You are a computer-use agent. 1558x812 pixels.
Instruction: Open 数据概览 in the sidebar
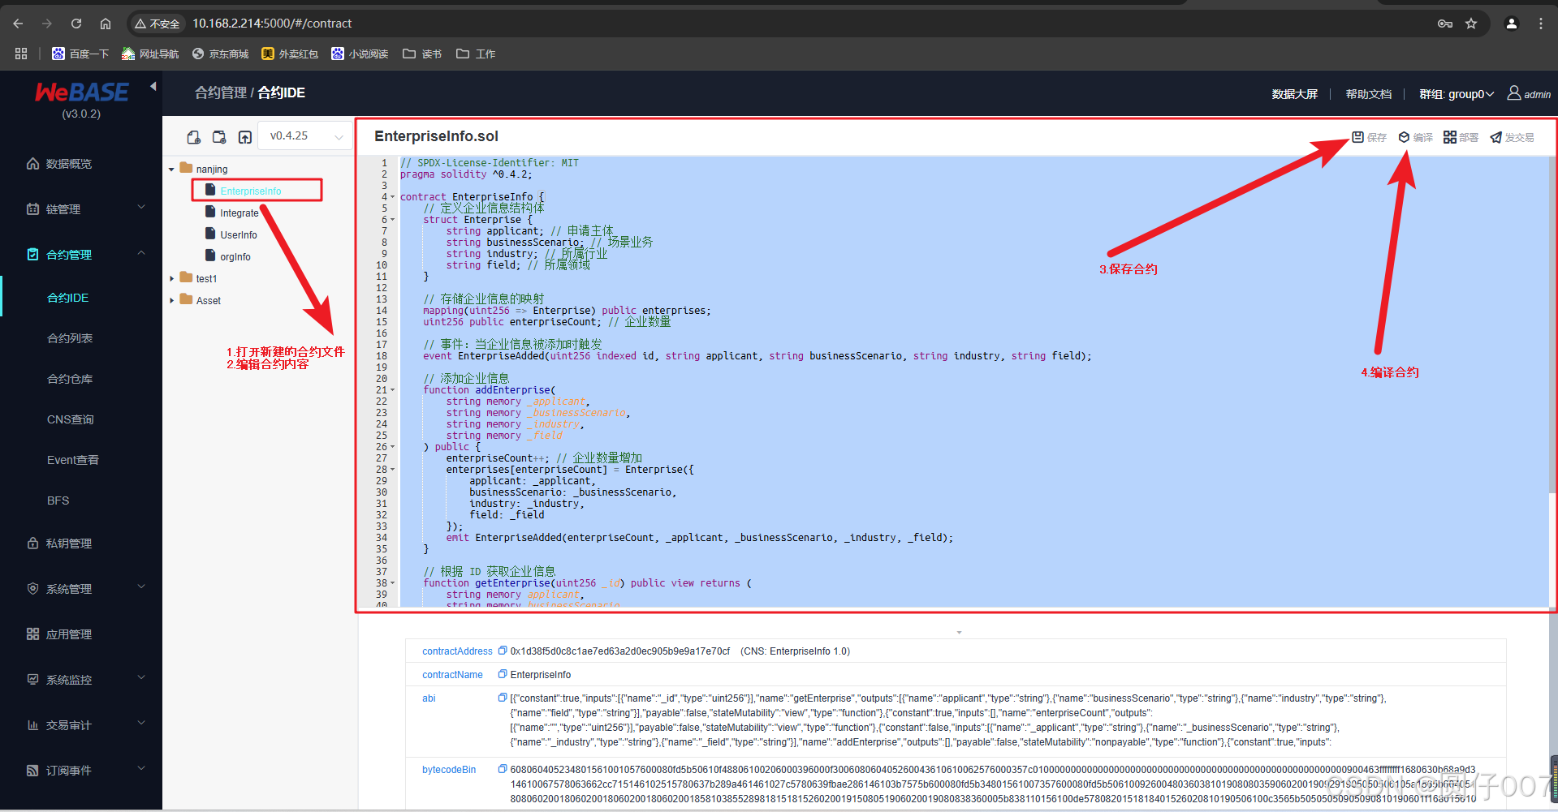pyautogui.click(x=69, y=164)
